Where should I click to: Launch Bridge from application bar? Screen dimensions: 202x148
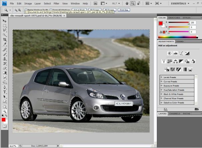click(95, 3)
